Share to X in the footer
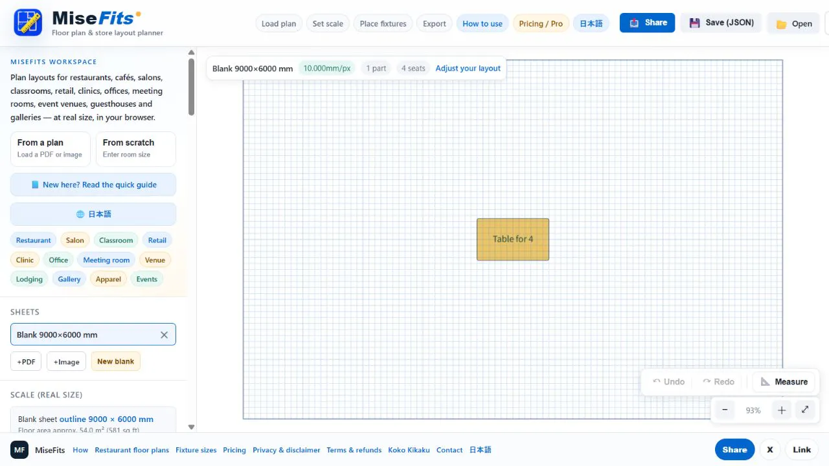This screenshot has height=466, width=829. click(x=770, y=450)
